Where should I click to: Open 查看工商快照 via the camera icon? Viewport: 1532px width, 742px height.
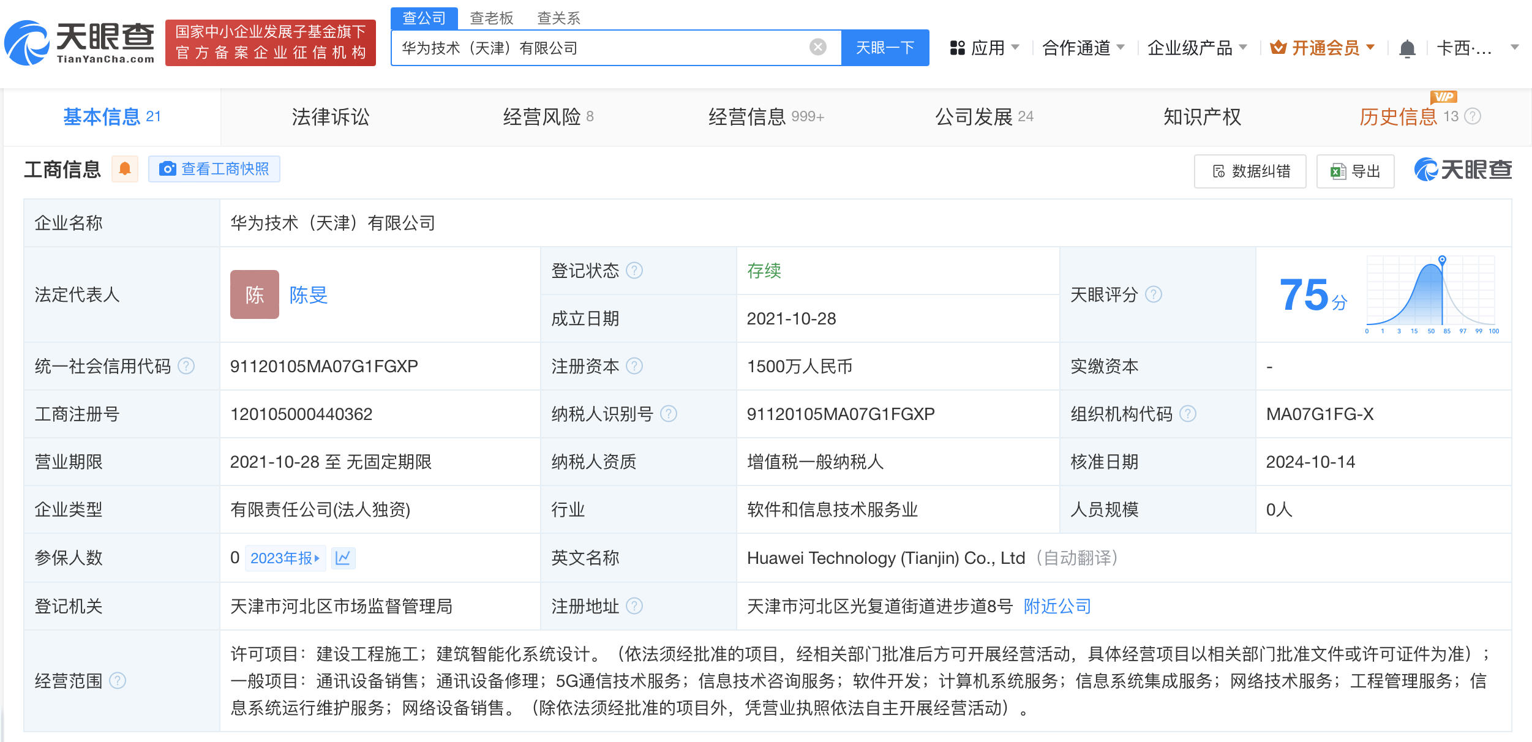pos(168,169)
